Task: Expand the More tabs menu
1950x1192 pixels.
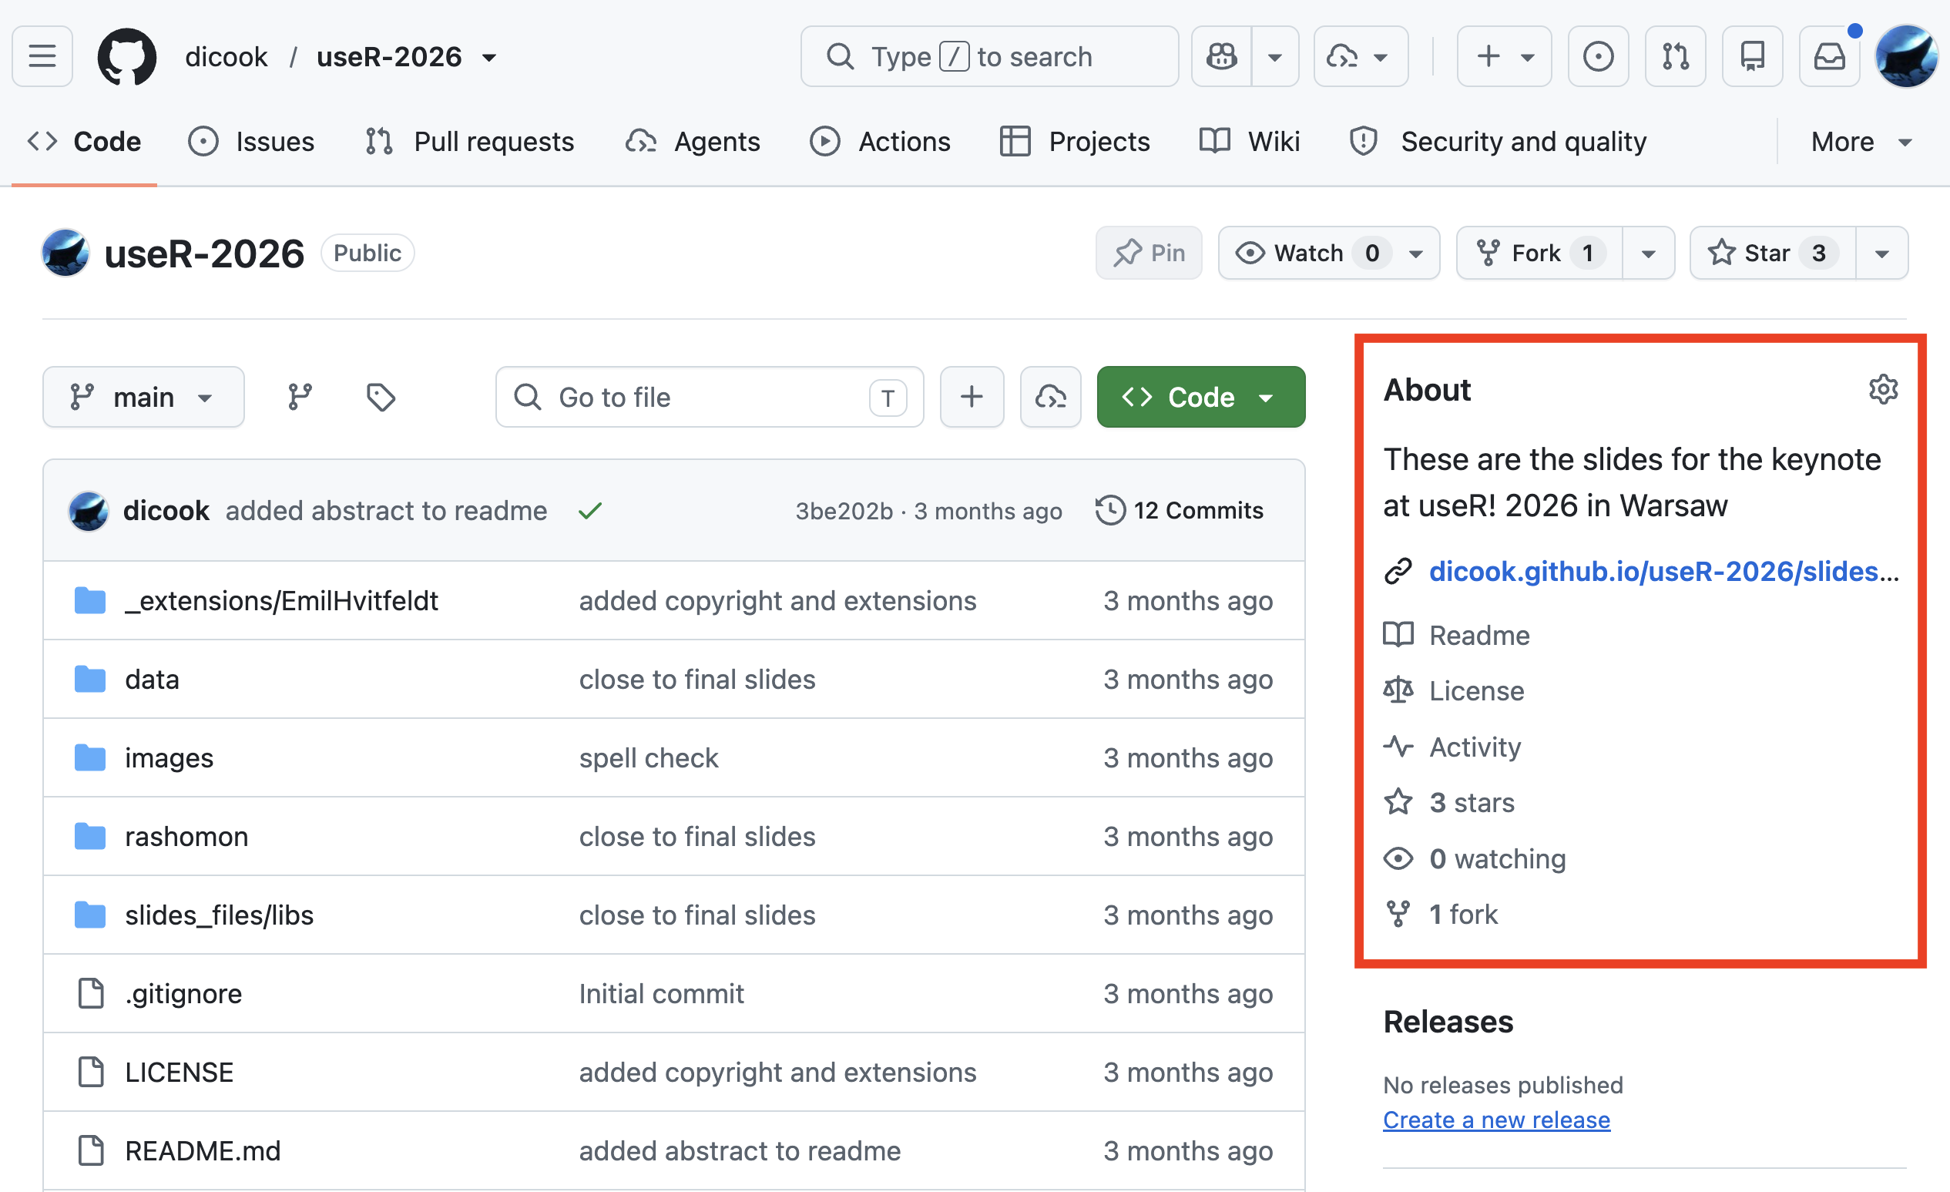Action: point(1861,142)
